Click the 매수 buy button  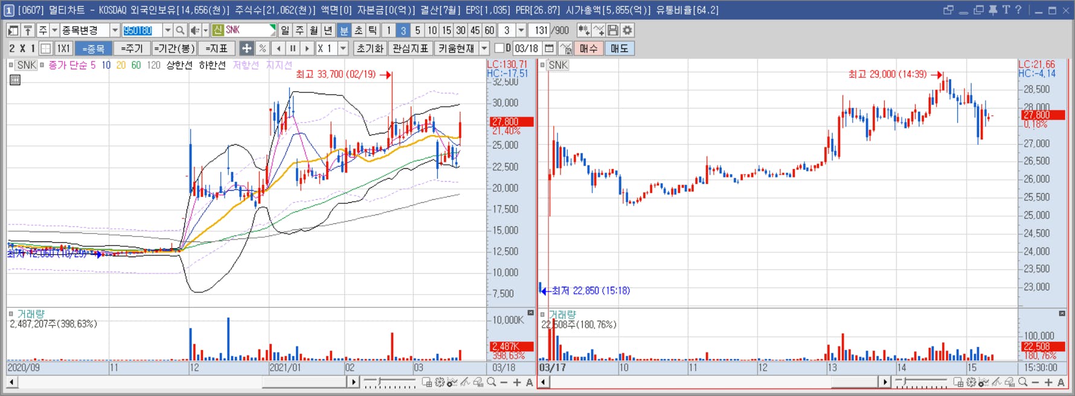point(589,48)
